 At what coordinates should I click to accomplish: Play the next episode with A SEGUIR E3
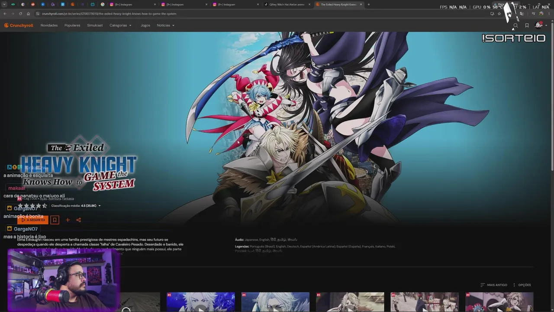pos(33,220)
